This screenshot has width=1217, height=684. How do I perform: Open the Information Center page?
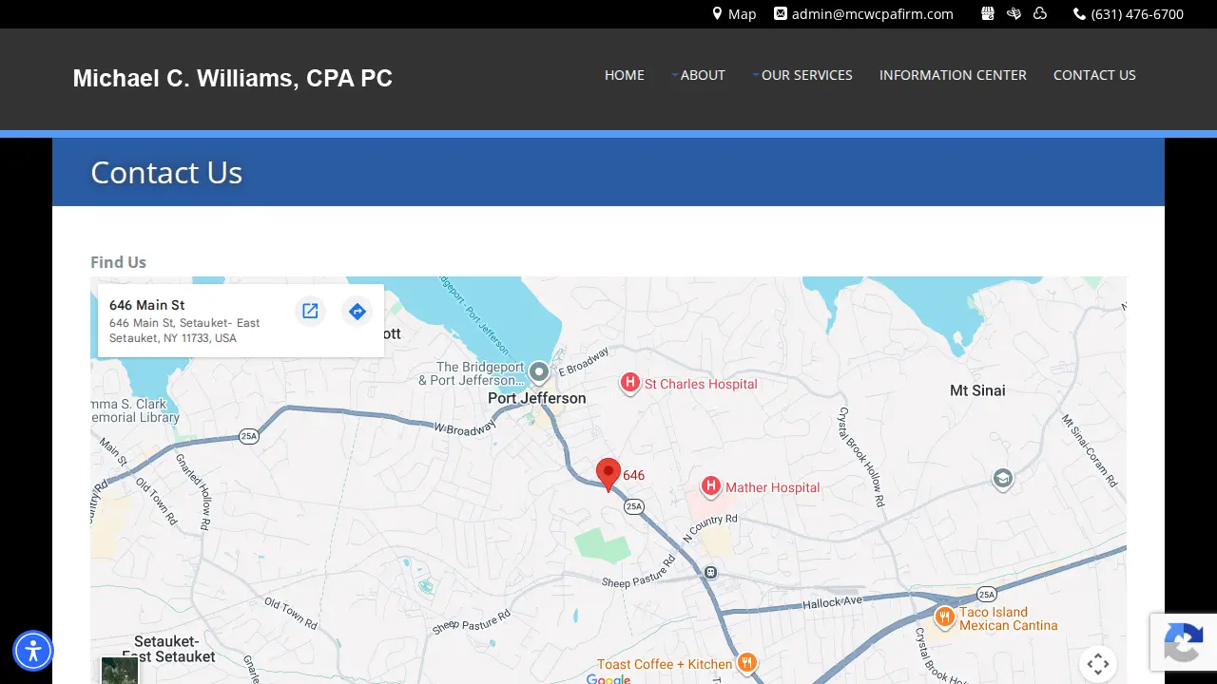click(953, 75)
